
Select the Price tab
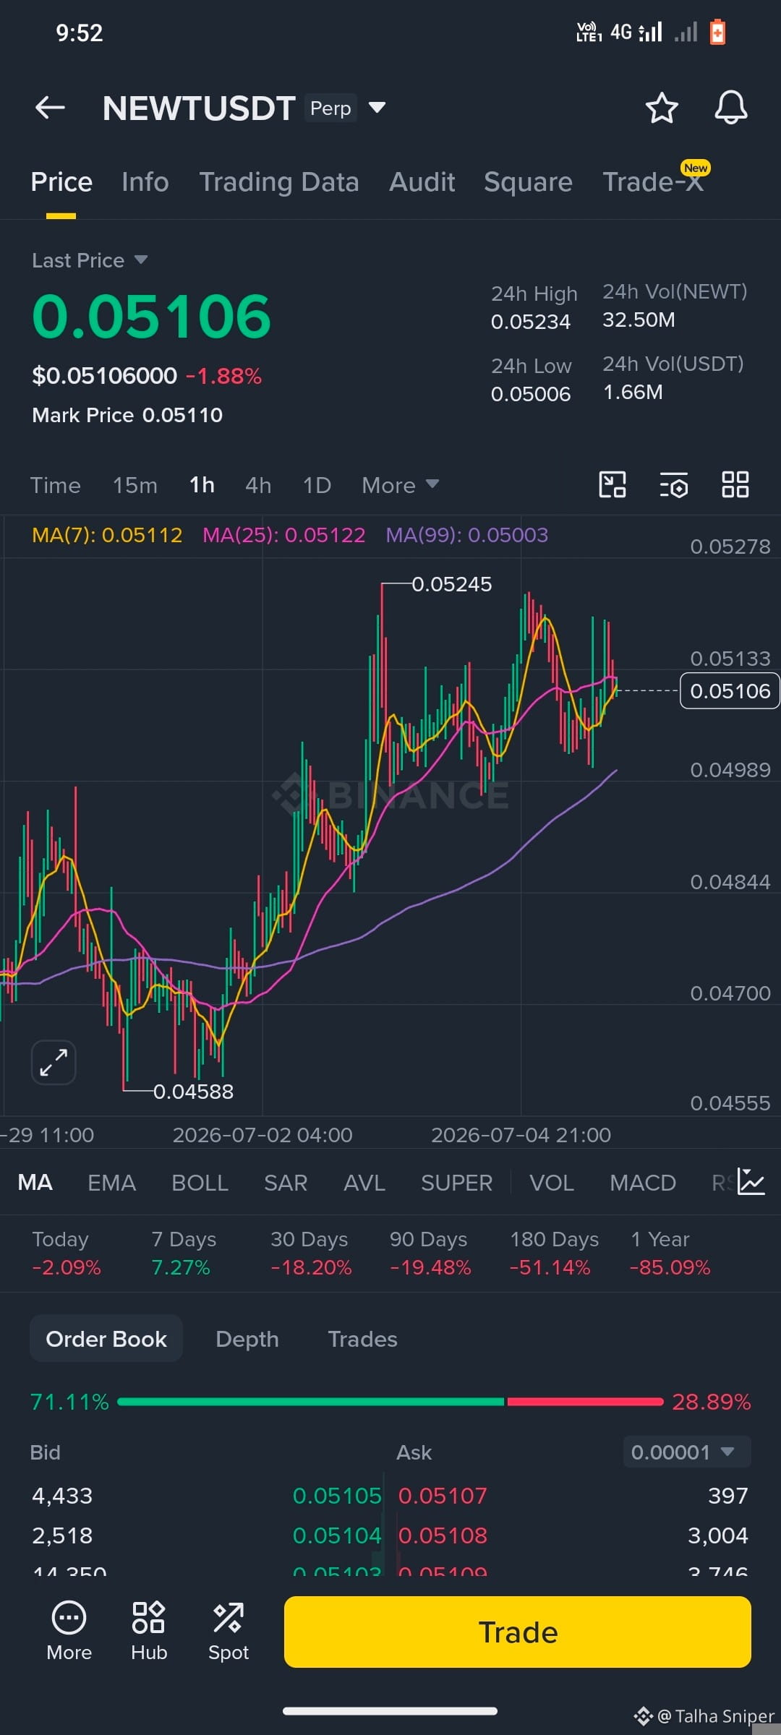(x=61, y=182)
